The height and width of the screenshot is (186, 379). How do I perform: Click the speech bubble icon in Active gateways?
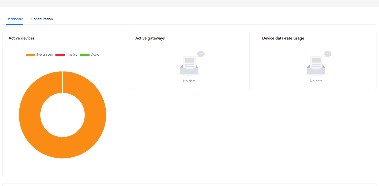click(201, 54)
